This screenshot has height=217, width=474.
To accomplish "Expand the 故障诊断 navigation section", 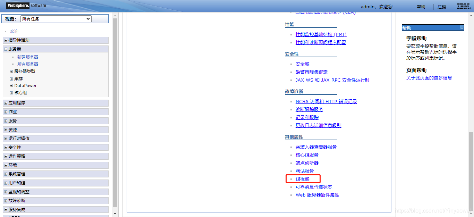I will click(x=6, y=201).
